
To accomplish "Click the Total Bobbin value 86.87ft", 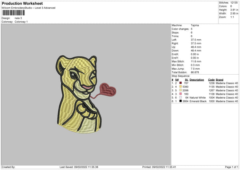I will (x=195, y=73).
